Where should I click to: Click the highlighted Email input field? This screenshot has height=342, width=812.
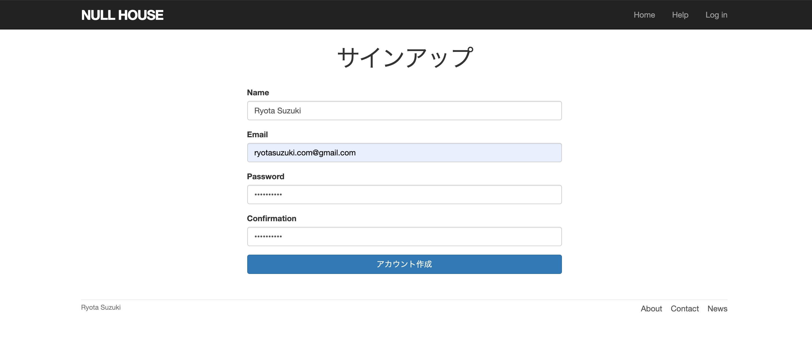(404, 153)
